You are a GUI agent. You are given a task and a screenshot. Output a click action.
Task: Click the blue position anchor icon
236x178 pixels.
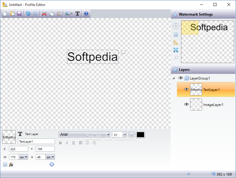click(x=52, y=164)
